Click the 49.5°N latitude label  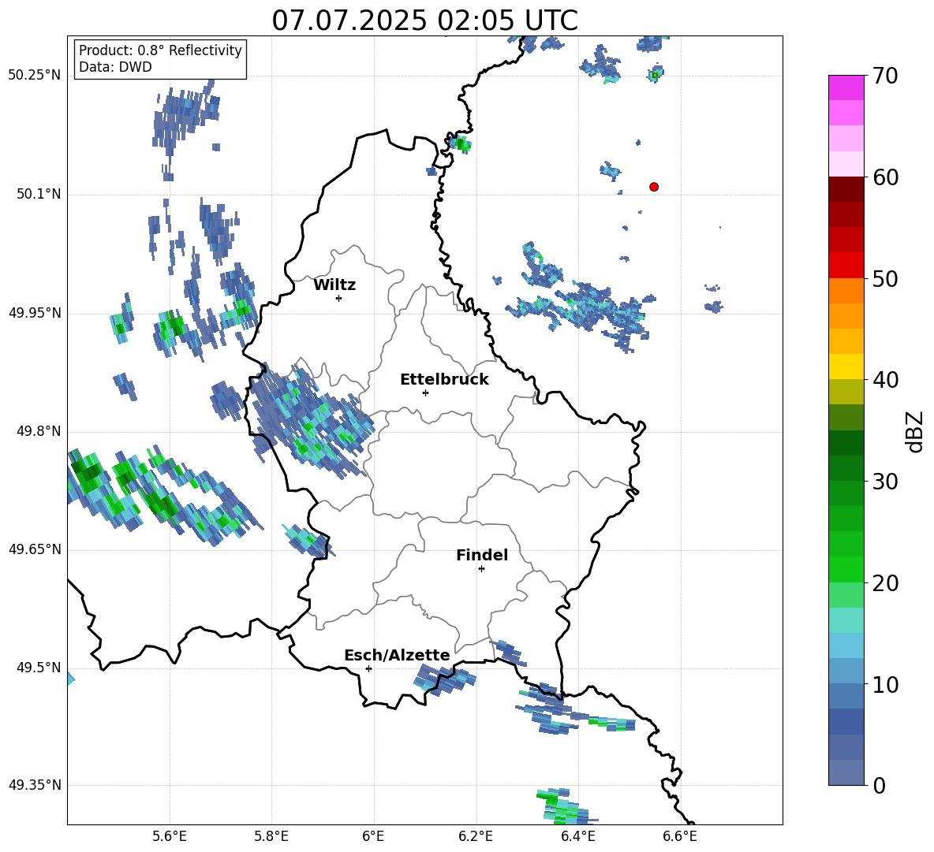pyautogui.click(x=38, y=668)
